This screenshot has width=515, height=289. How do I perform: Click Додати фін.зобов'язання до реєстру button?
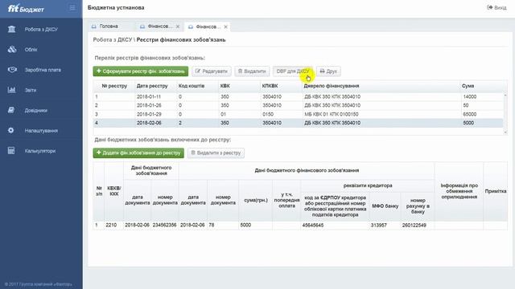pos(138,153)
